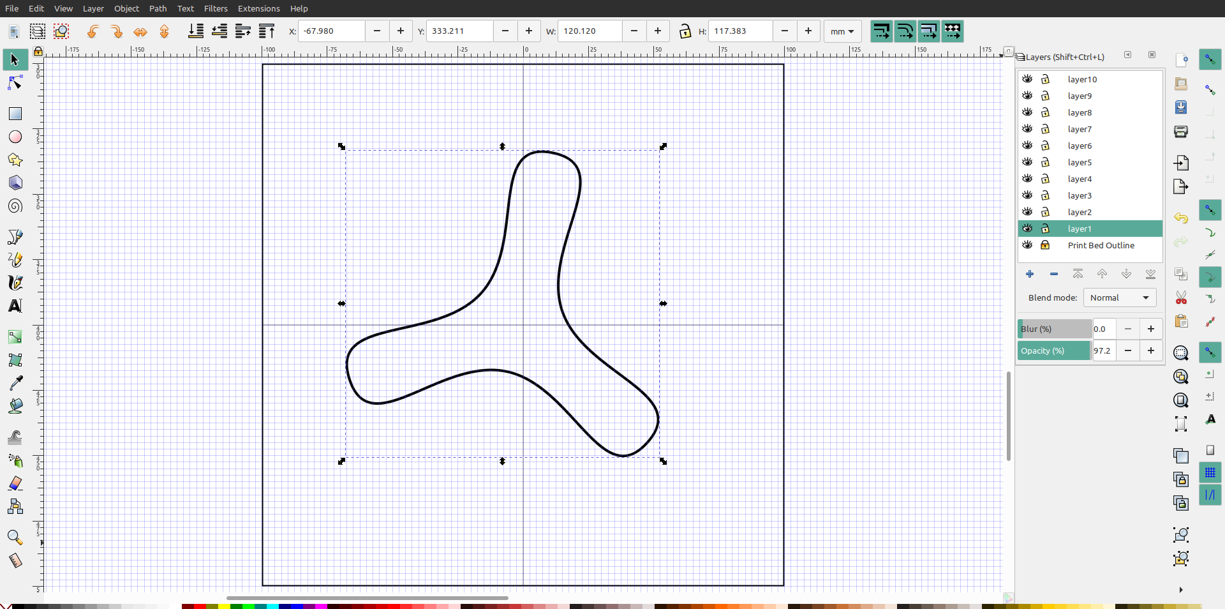This screenshot has height=609, width=1225.
Task: Click the horizontal canvas scrollbar
Action: pyautogui.click(x=367, y=598)
